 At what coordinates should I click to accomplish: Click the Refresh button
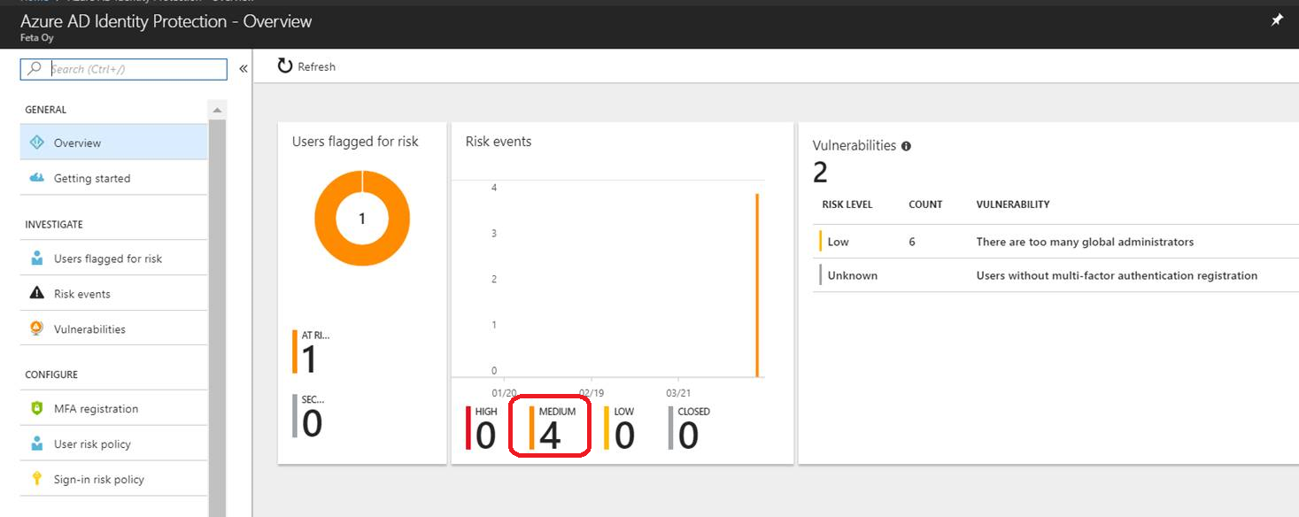click(305, 66)
